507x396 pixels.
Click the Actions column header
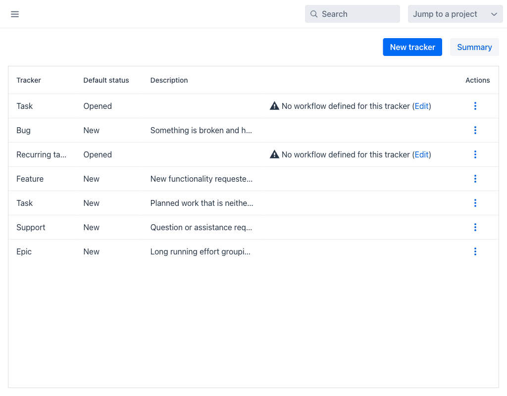tap(477, 80)
